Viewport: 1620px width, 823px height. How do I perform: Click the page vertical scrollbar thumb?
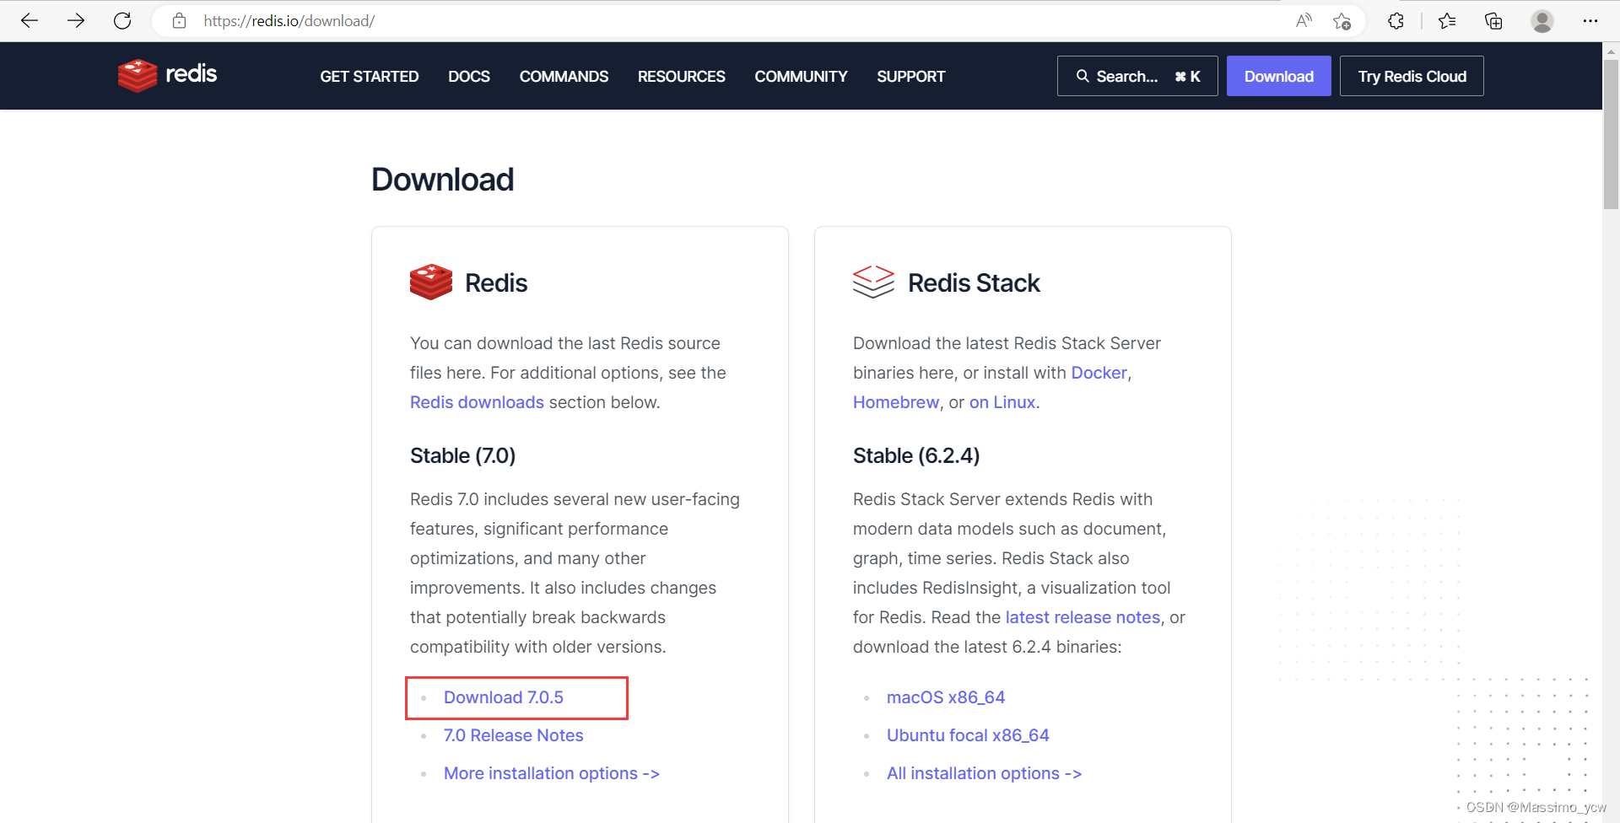(1611, 133)
